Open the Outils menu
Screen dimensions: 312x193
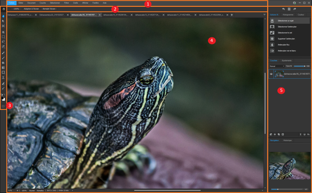[x=76, y=3]
